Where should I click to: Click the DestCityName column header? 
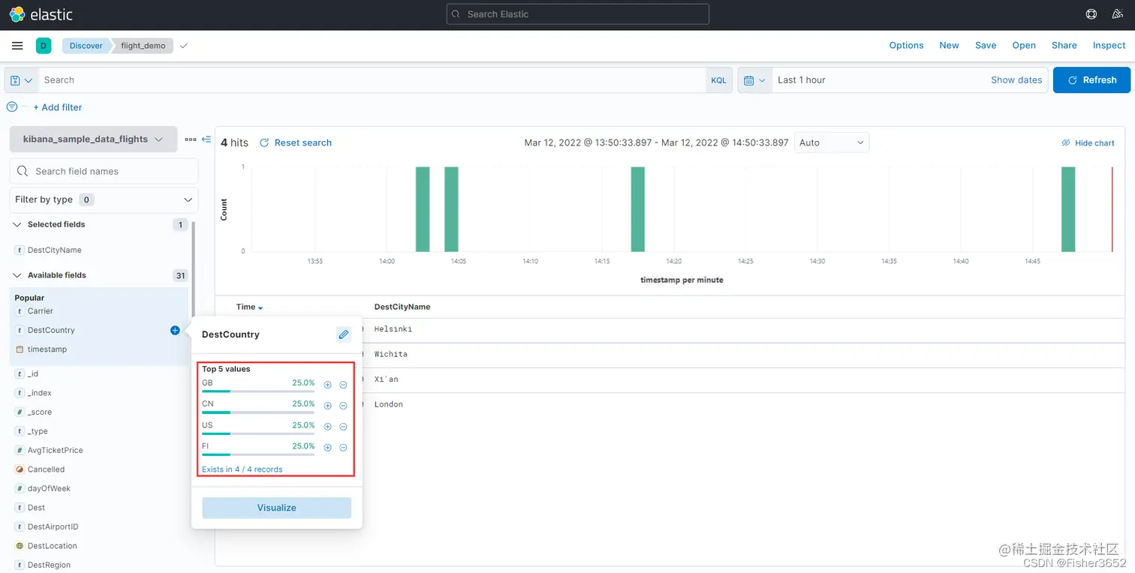tap(402, 307)
